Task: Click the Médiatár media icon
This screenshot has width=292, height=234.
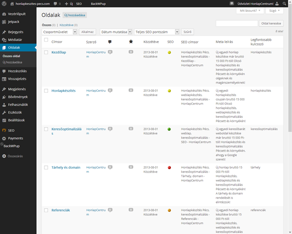Action: (x=4, y=40)
